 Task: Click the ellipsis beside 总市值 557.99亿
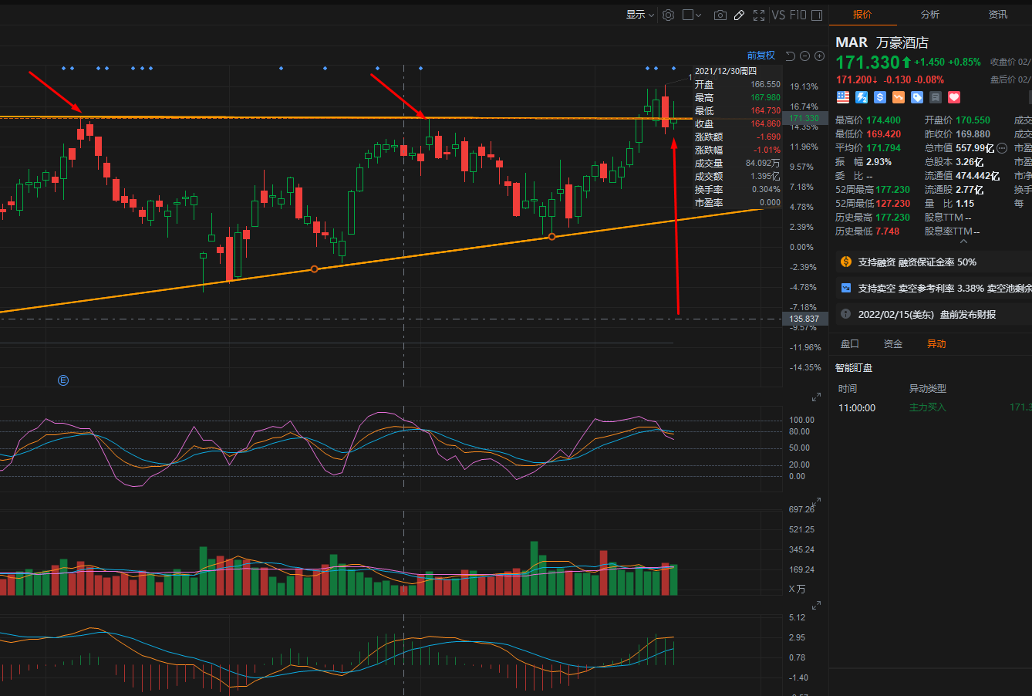(1002, 148)
